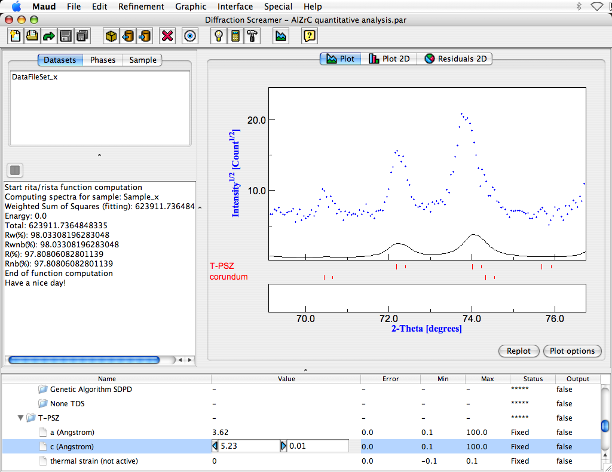Click the calculator compute icon

coord(236,36)
